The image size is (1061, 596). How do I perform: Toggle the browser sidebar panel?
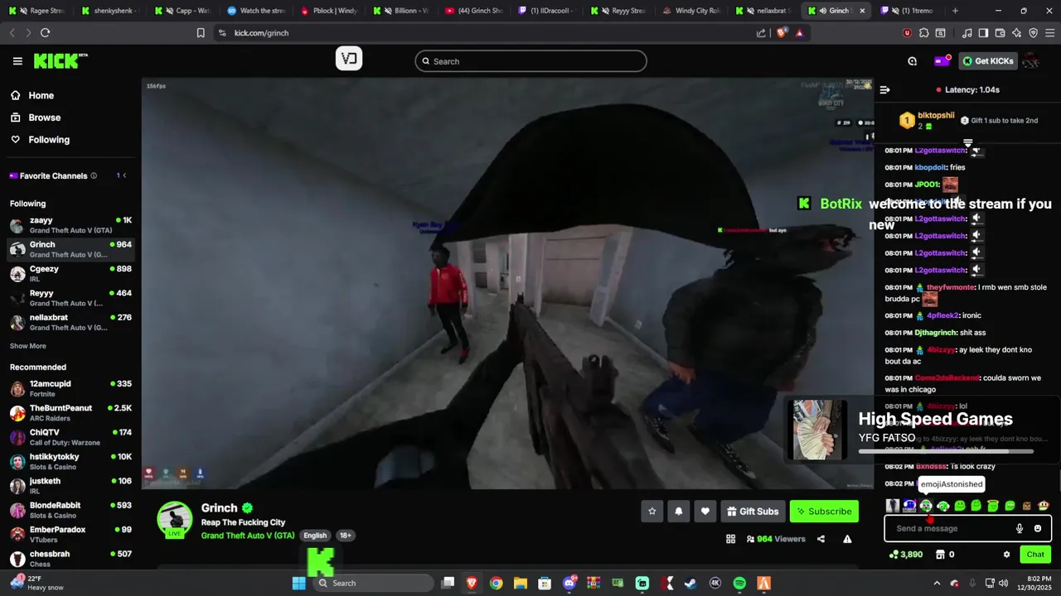[x=983, y=33]
